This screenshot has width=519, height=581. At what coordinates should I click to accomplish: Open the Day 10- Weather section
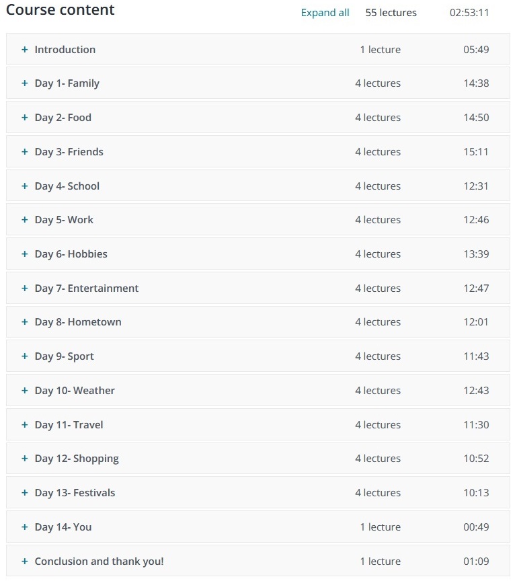pyautogui.click(x=75, y=391)
